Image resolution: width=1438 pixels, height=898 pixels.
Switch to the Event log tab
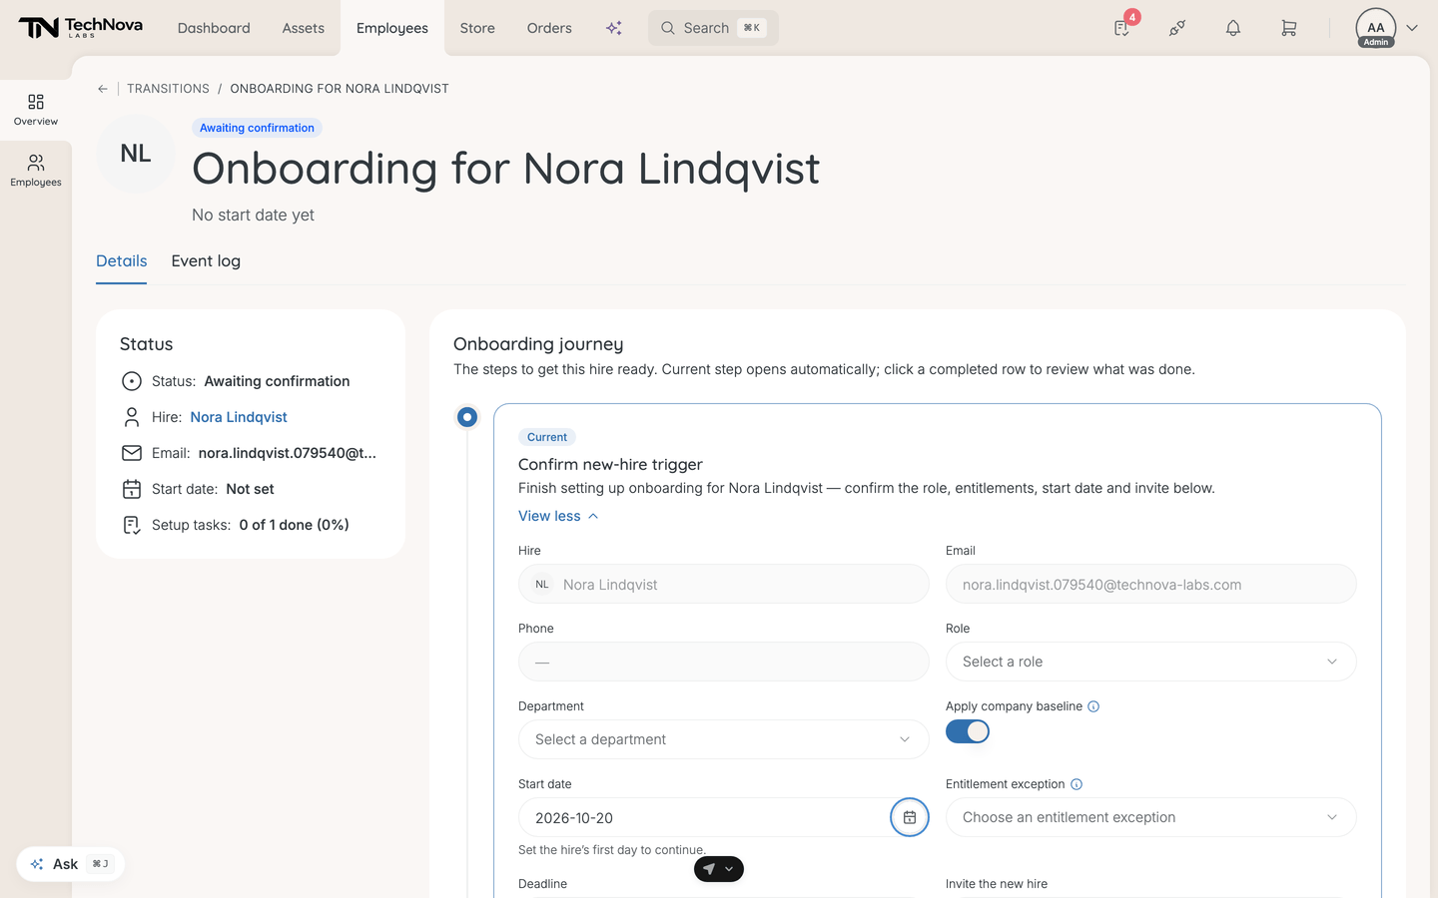[206, 261]
